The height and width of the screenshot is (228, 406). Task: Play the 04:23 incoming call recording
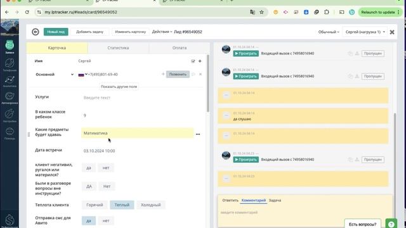pos(246,160)
